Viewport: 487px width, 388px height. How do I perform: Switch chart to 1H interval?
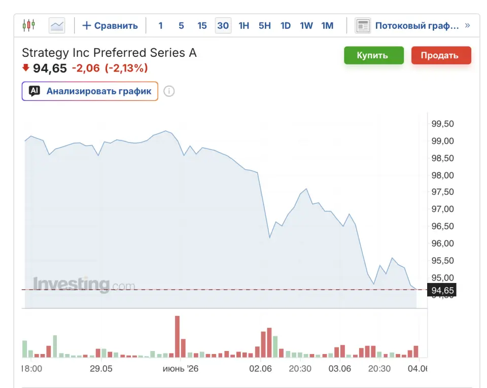pos(244,25)
